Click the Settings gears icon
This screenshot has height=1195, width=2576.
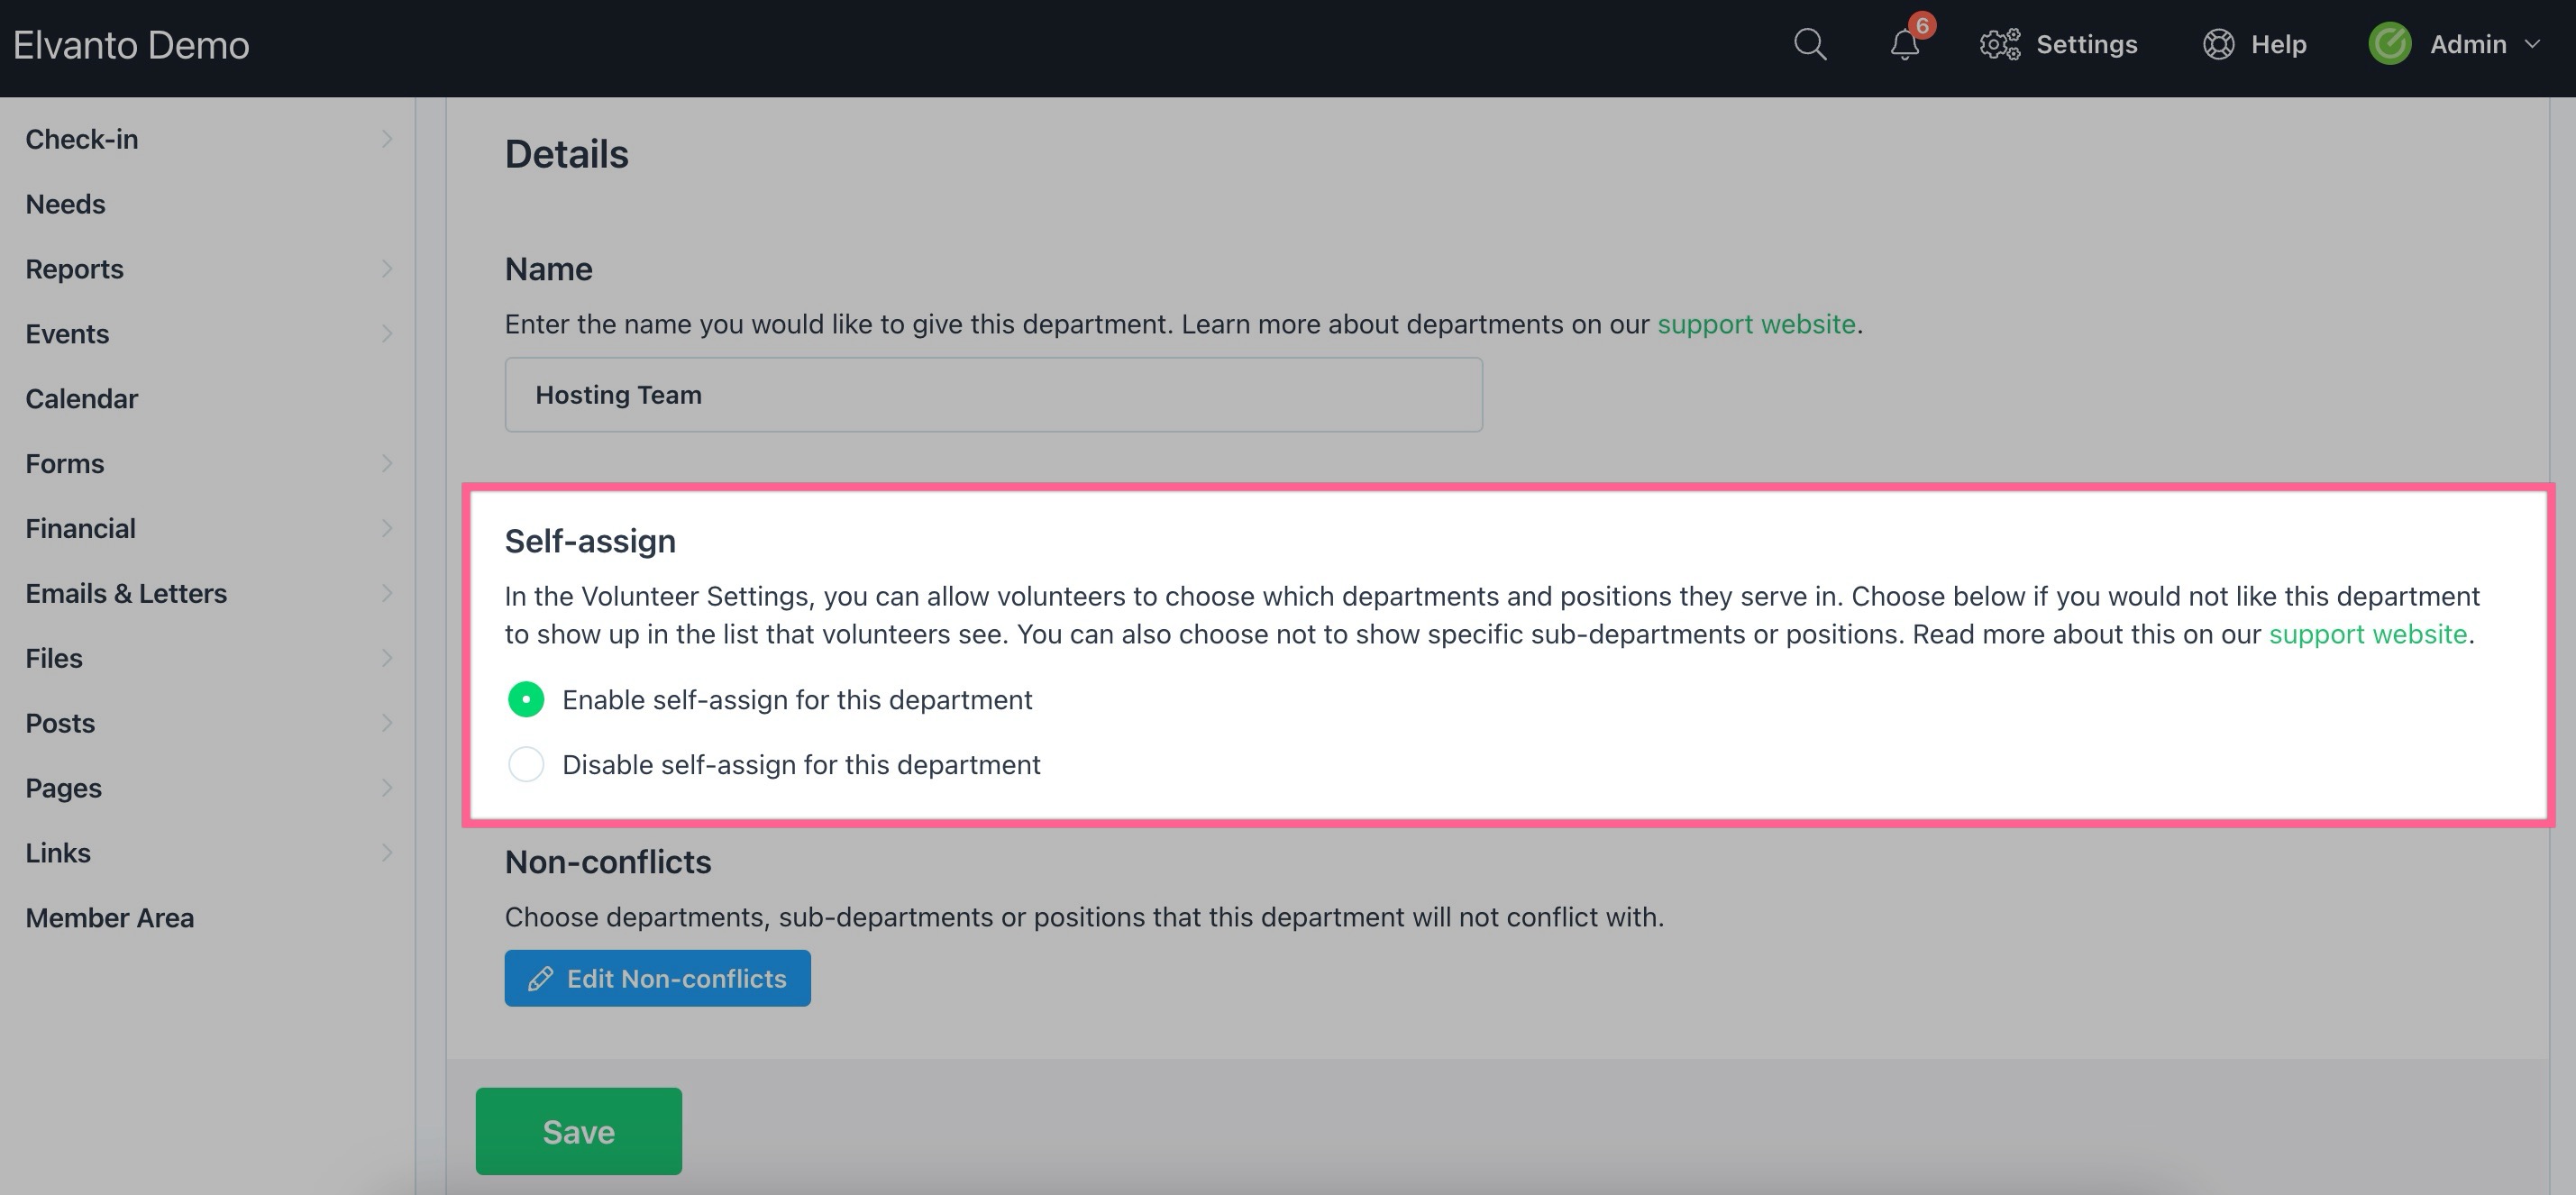click(2000, 45)
